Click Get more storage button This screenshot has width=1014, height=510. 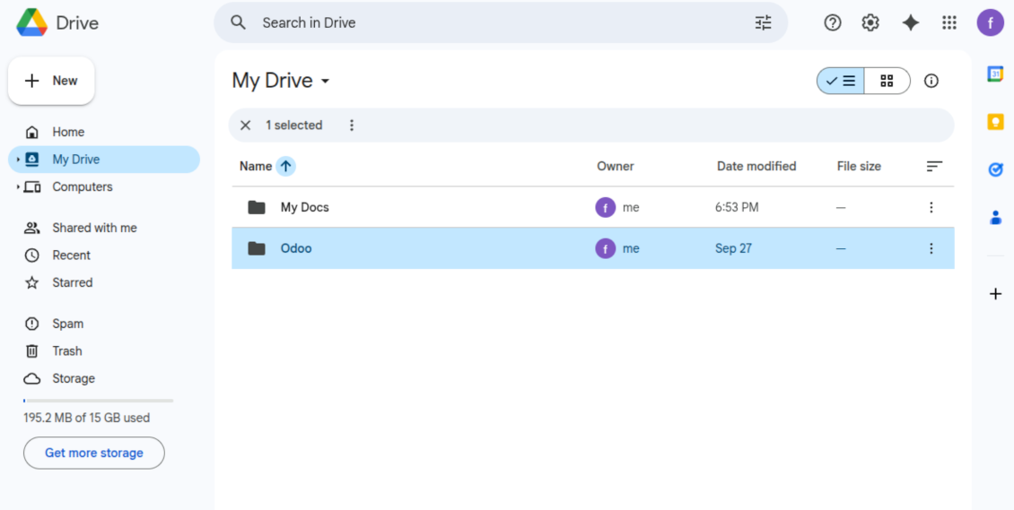pyautogui.click(x=94, y=453)
